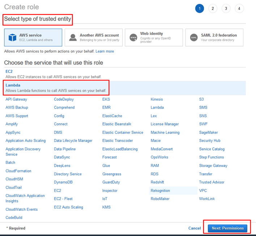Select Data Lifecycle Manager service

pyautogui.click(x=73, y=141)
